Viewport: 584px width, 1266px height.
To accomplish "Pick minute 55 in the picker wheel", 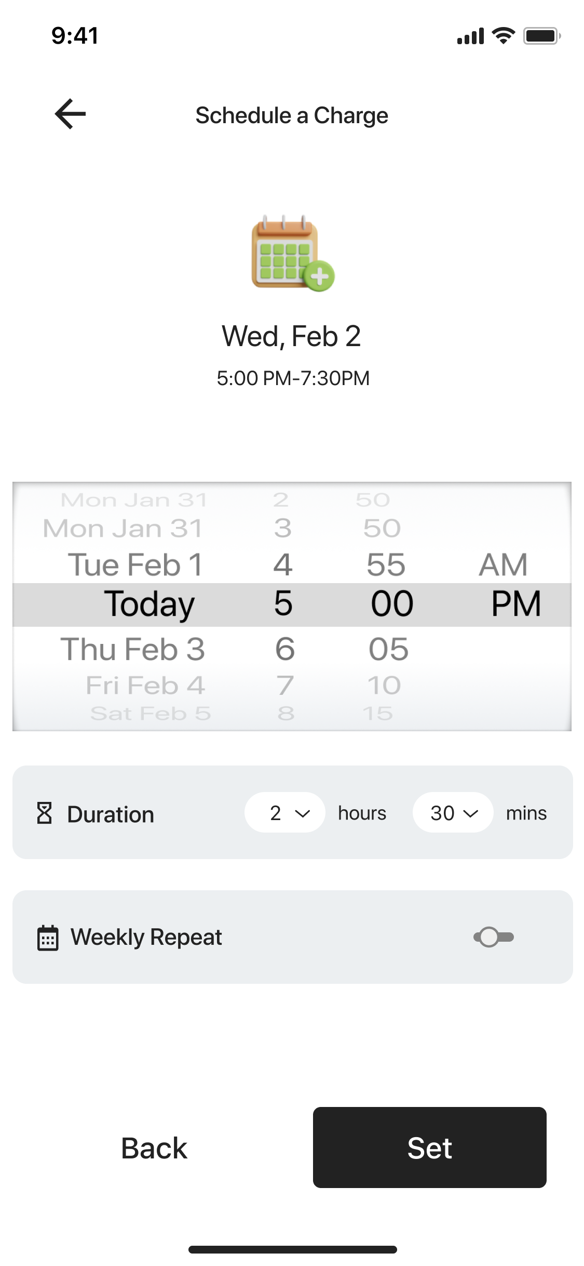I will pos(386,565).
